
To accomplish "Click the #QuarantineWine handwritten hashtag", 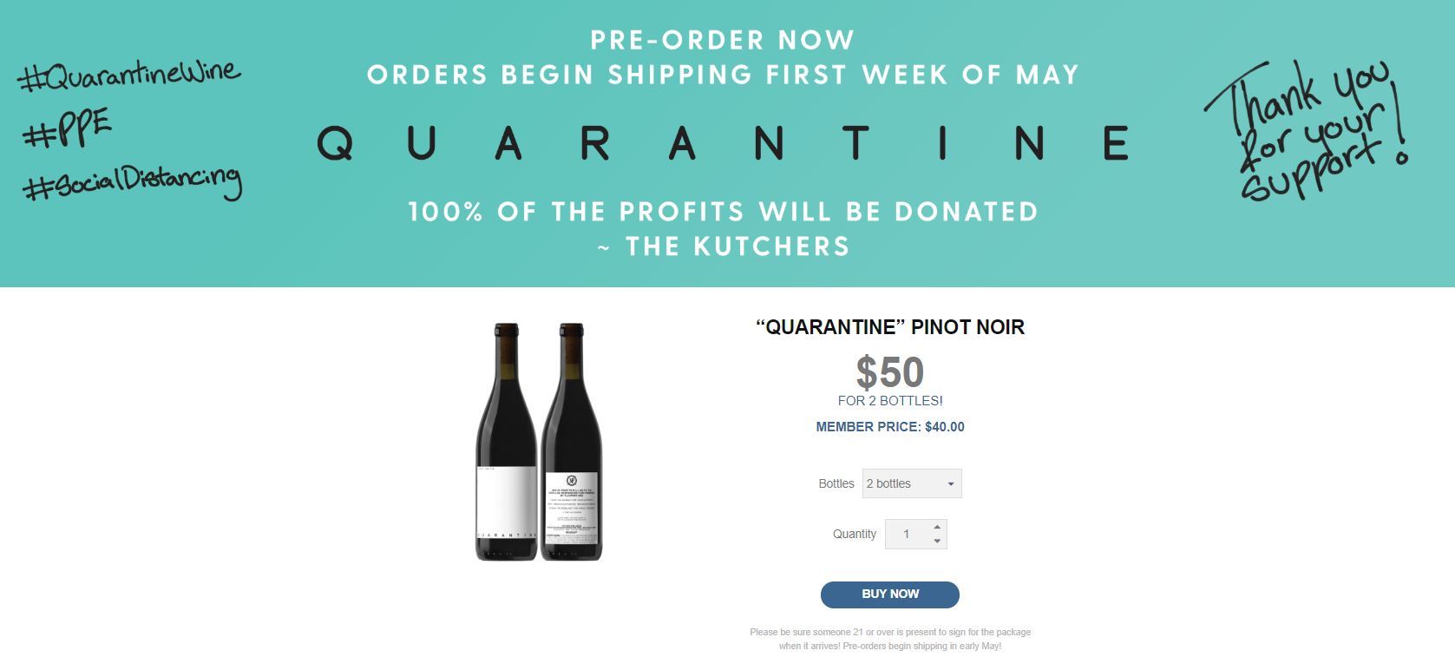I will tap(128, 76).
